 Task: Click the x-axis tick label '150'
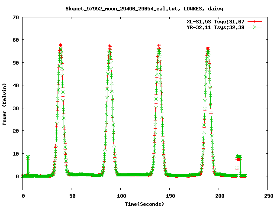(171, 196)
